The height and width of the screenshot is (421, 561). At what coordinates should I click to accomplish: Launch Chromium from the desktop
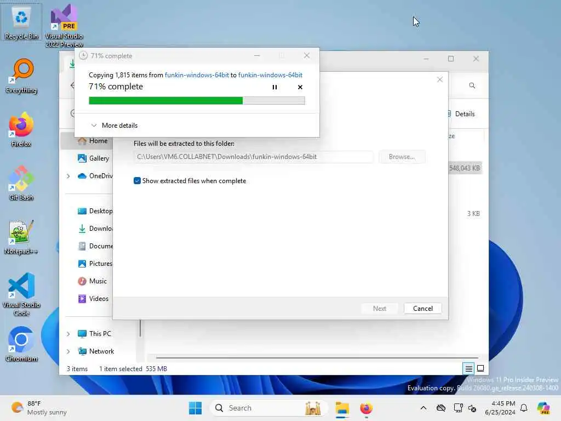point(21,344)
